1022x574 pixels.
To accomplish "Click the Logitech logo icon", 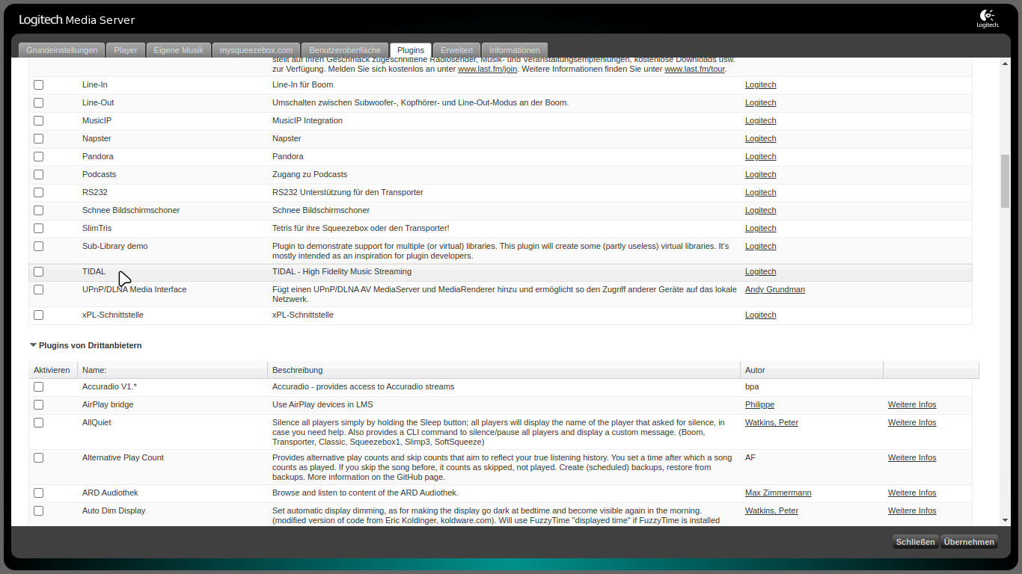I will (988, 19).
